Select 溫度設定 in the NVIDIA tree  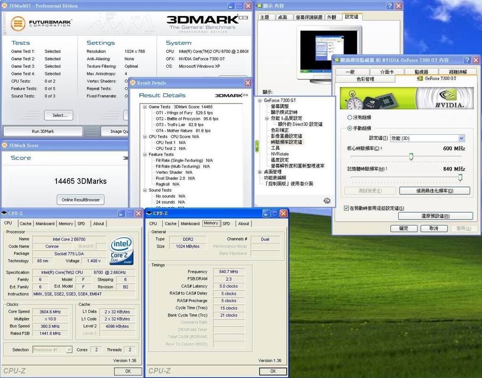pyautogui.click(x=280, y=160)
